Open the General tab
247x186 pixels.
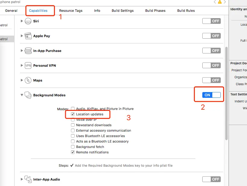click(x=11, y=11)
